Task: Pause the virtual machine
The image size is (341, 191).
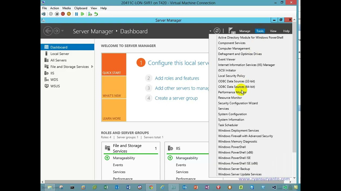Action: coord(76,14)
